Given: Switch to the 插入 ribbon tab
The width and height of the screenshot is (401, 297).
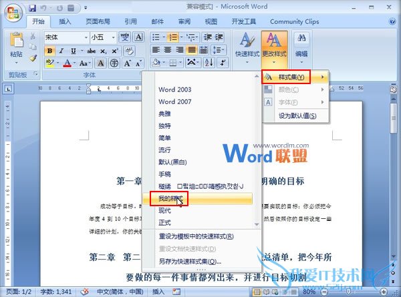Looking at the screenshot, I should coord(65,22).
